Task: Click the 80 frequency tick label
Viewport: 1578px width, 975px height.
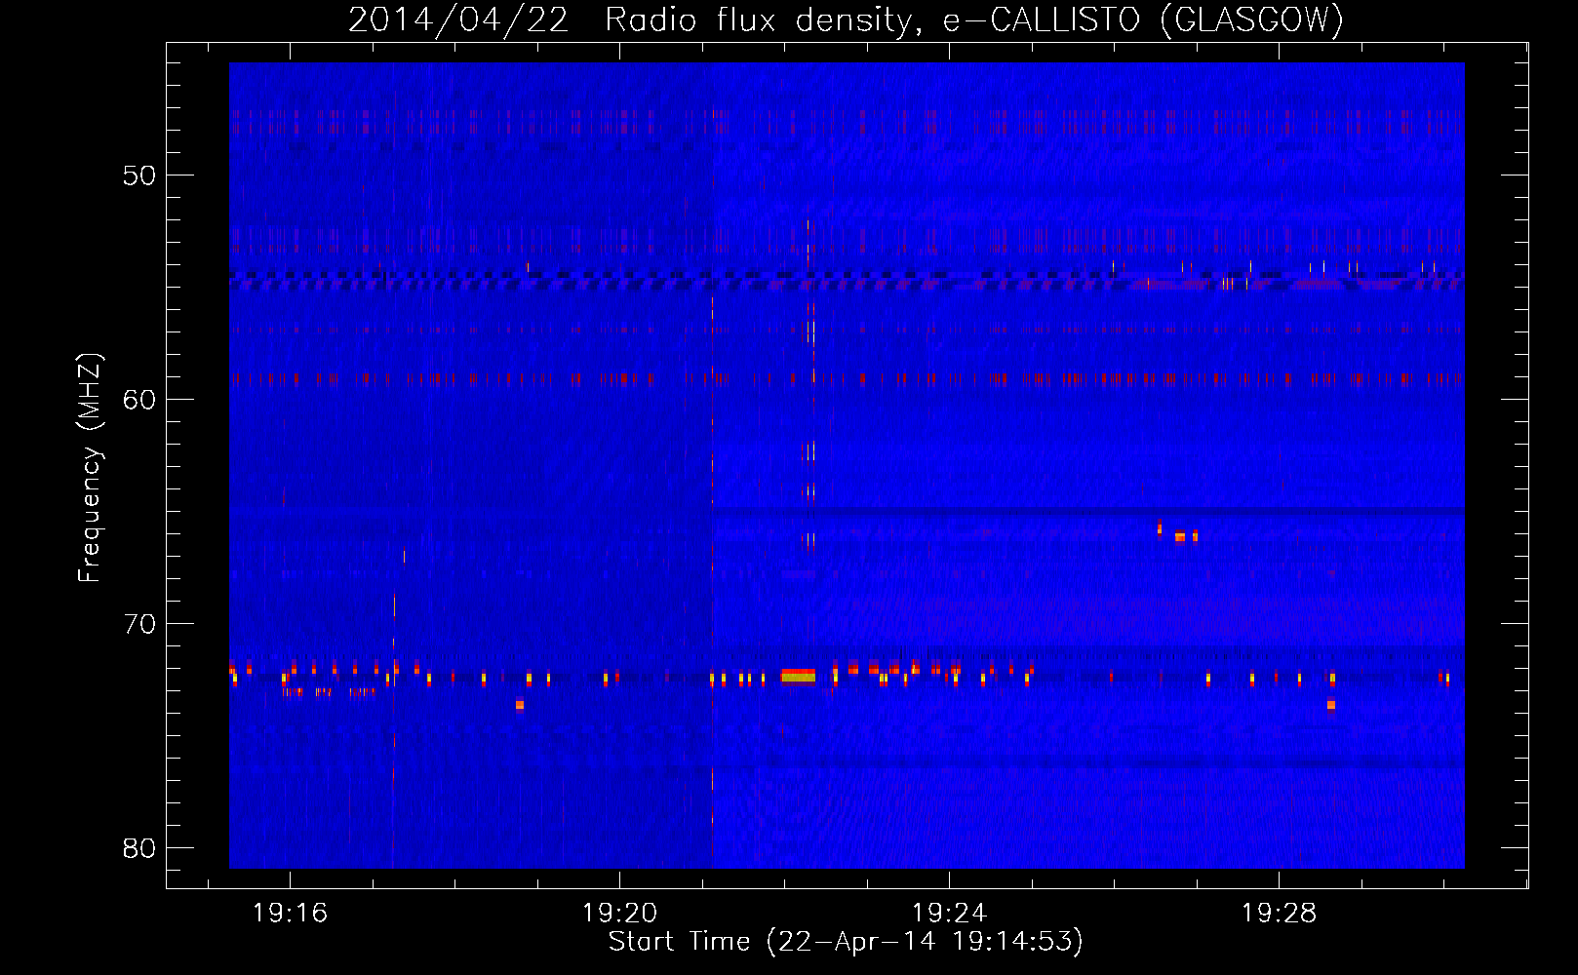Action: tap(139, 848)
